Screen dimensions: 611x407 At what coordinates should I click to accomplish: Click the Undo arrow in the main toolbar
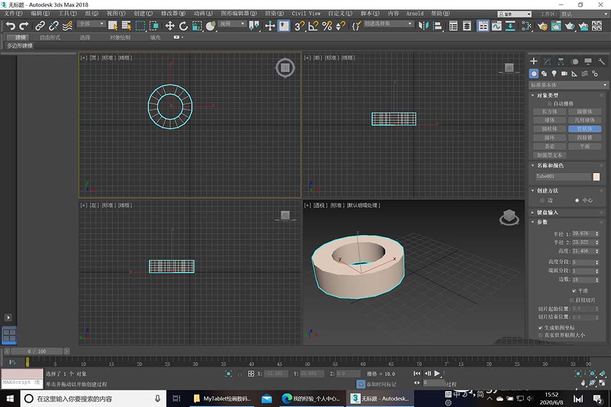point(10,26)
